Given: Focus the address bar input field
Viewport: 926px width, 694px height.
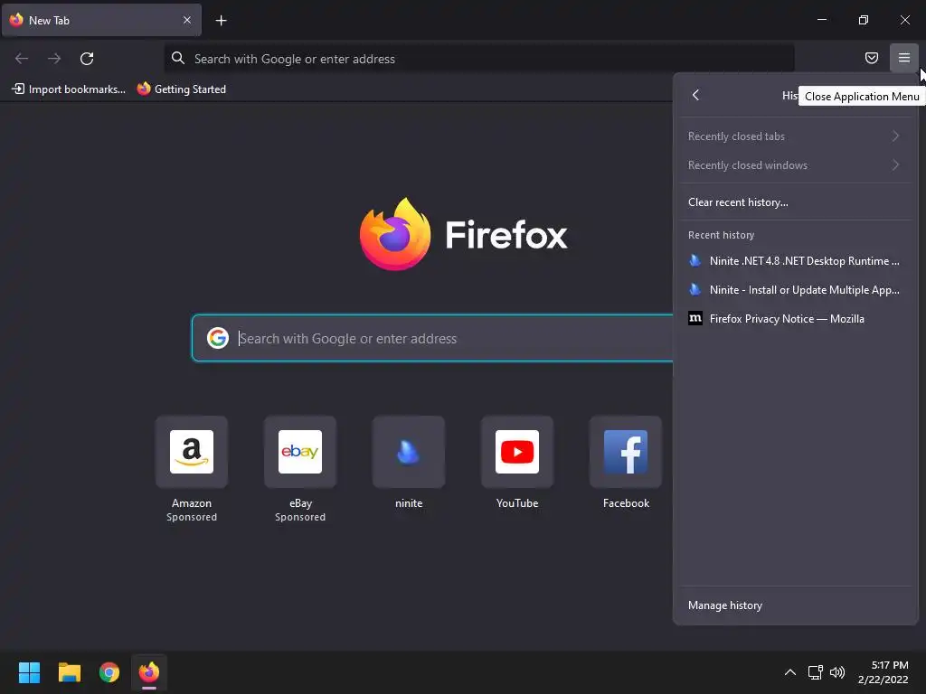Looking at the screenshot, I should [x=479, y=59].
